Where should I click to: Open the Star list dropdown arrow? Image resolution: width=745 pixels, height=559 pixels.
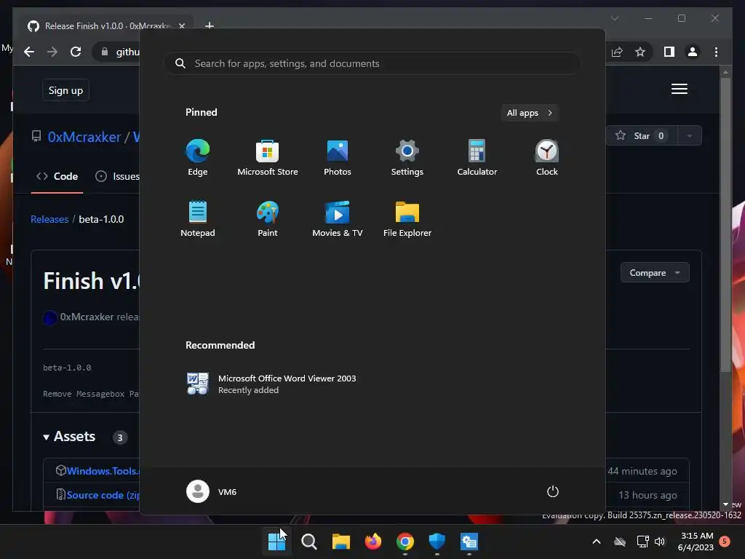pyautogui.click(x=690, y=136)
